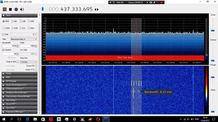Expand the Audio Noise Reduction panel
Screen dimensions: 218x122
pos(19,85)
